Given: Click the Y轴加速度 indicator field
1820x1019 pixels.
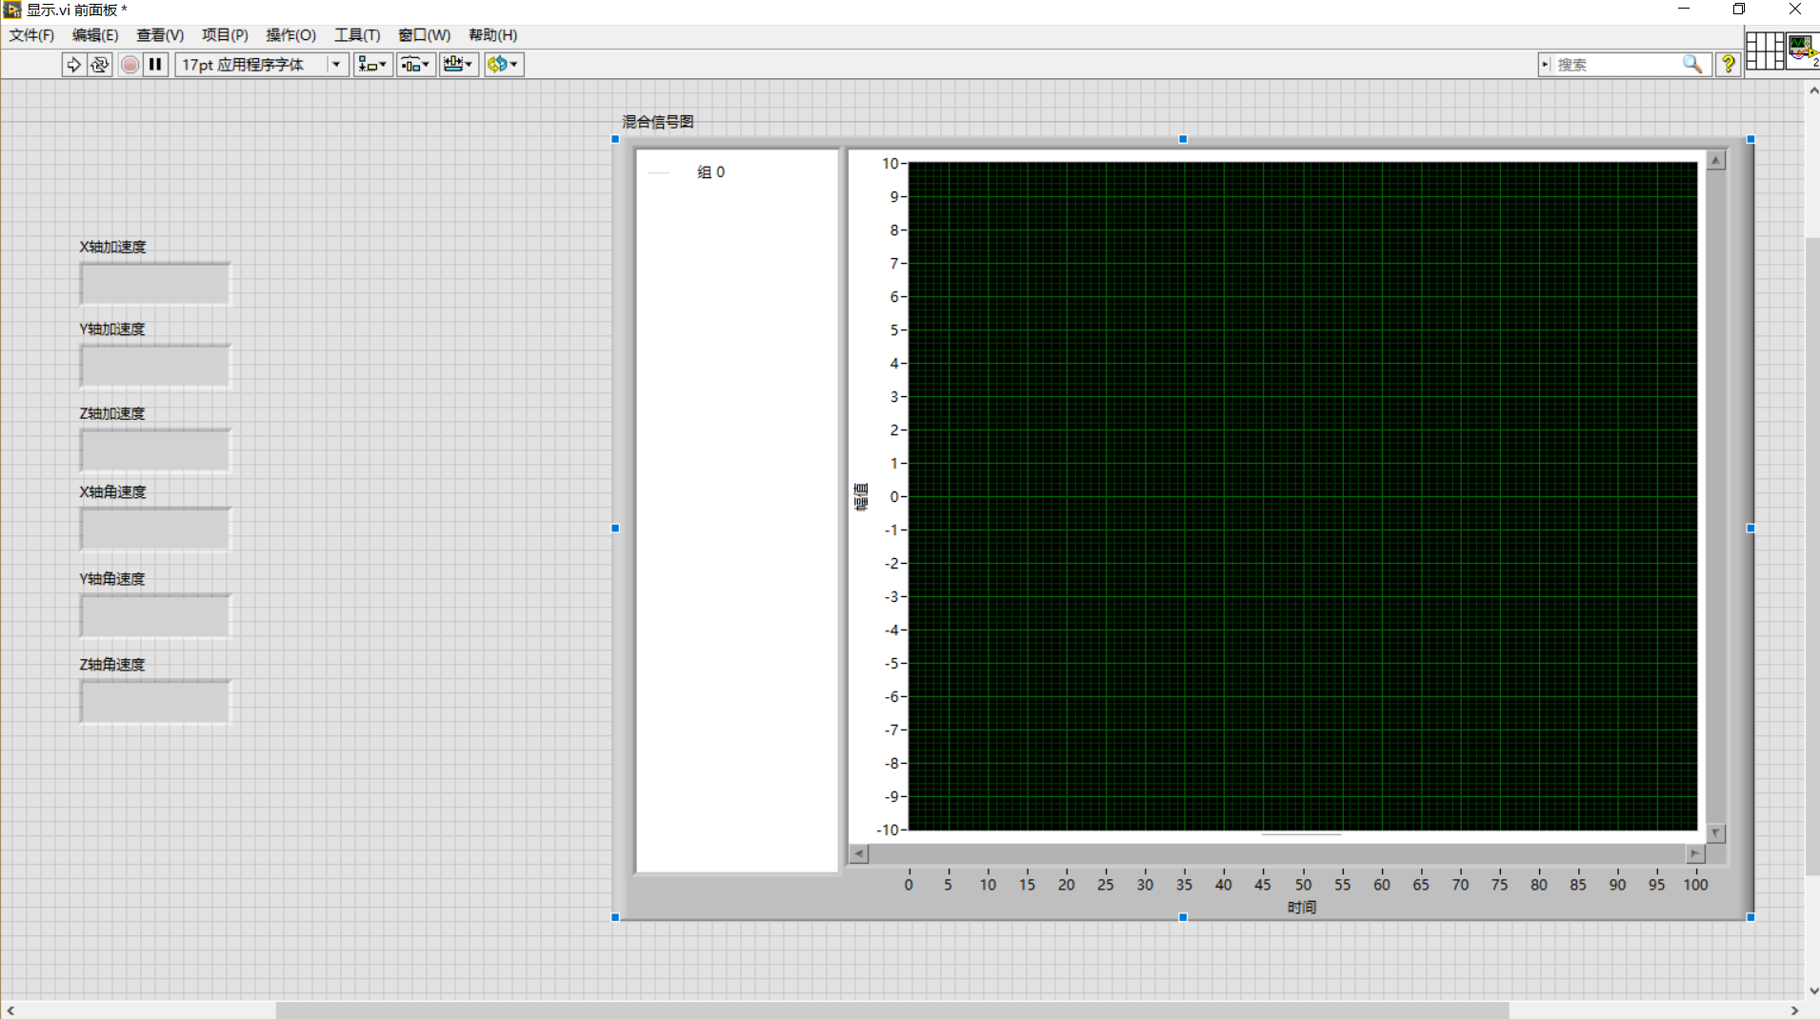Looking at the screenshot, I should coord(155,366).
